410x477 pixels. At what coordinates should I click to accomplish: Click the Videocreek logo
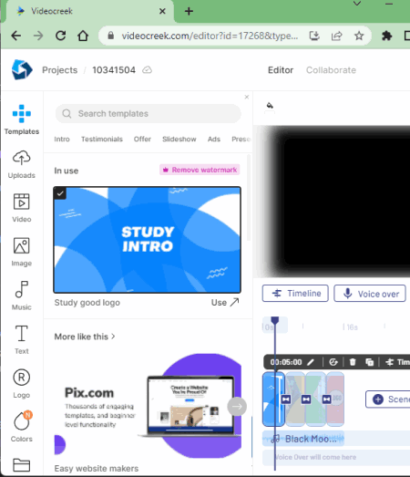22,69
